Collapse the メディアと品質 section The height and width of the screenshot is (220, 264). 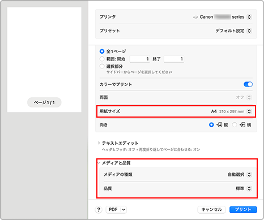(x=99, y=163)
